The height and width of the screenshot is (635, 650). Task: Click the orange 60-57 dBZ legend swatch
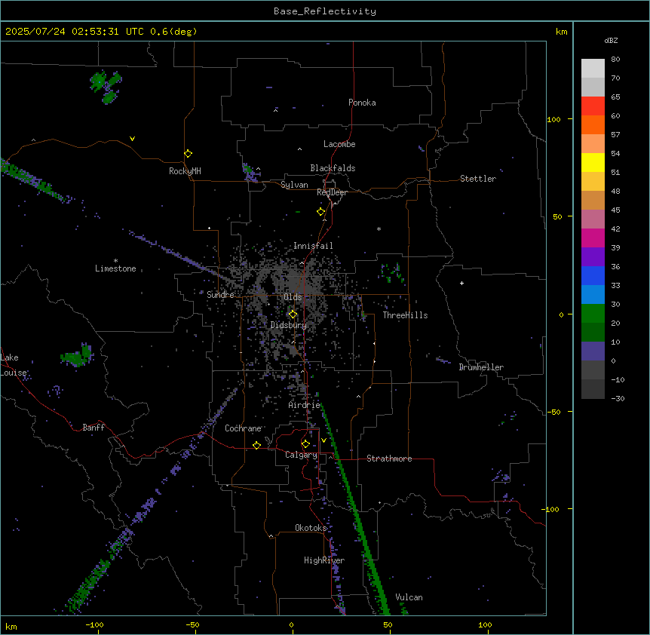pyautogui.click(x=593, y=124)
